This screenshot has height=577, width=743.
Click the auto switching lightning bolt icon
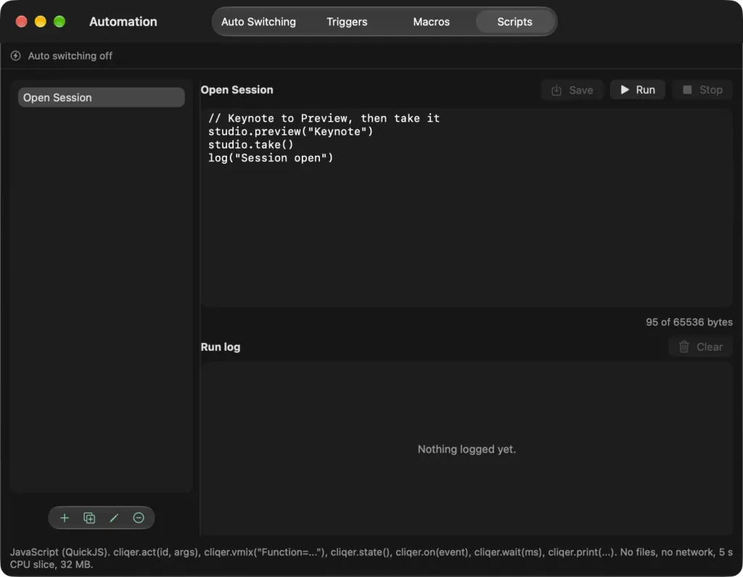point(16,56)
